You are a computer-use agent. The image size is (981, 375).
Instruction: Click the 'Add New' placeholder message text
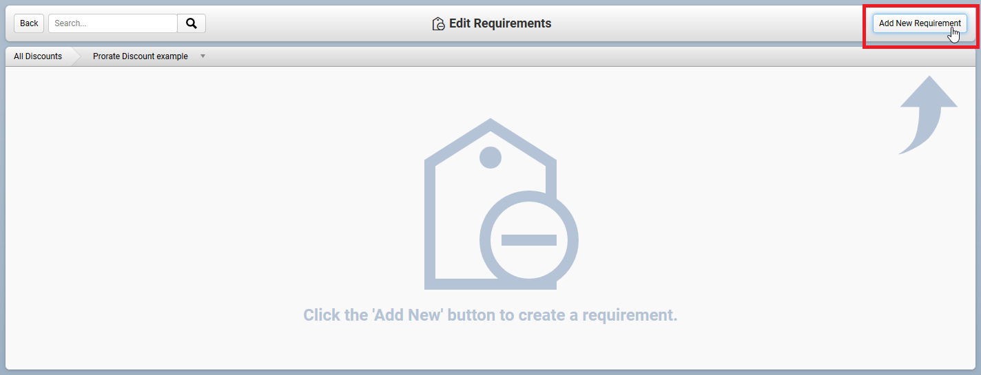pos(490,315)
